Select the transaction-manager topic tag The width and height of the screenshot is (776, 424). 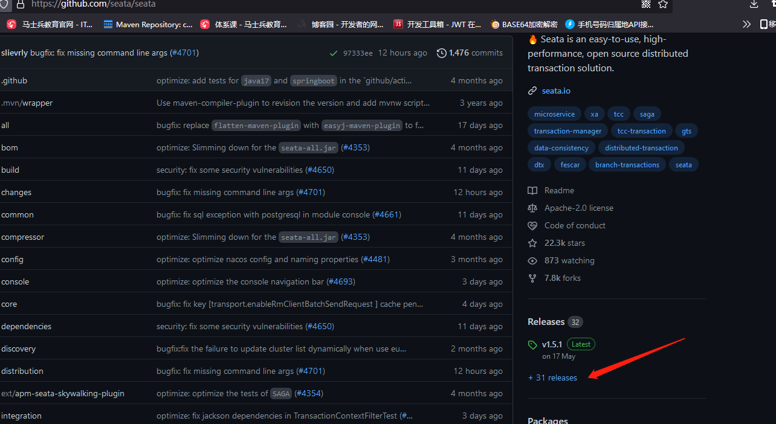tap(568, 131)
